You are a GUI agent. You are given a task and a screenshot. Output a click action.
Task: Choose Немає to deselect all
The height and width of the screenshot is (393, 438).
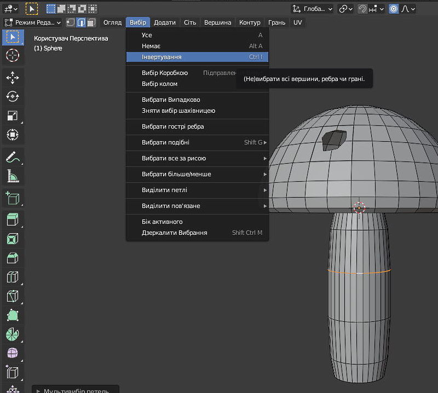[x=197, y=46]
